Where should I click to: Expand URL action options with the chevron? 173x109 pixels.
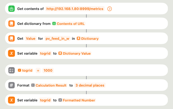109,9
